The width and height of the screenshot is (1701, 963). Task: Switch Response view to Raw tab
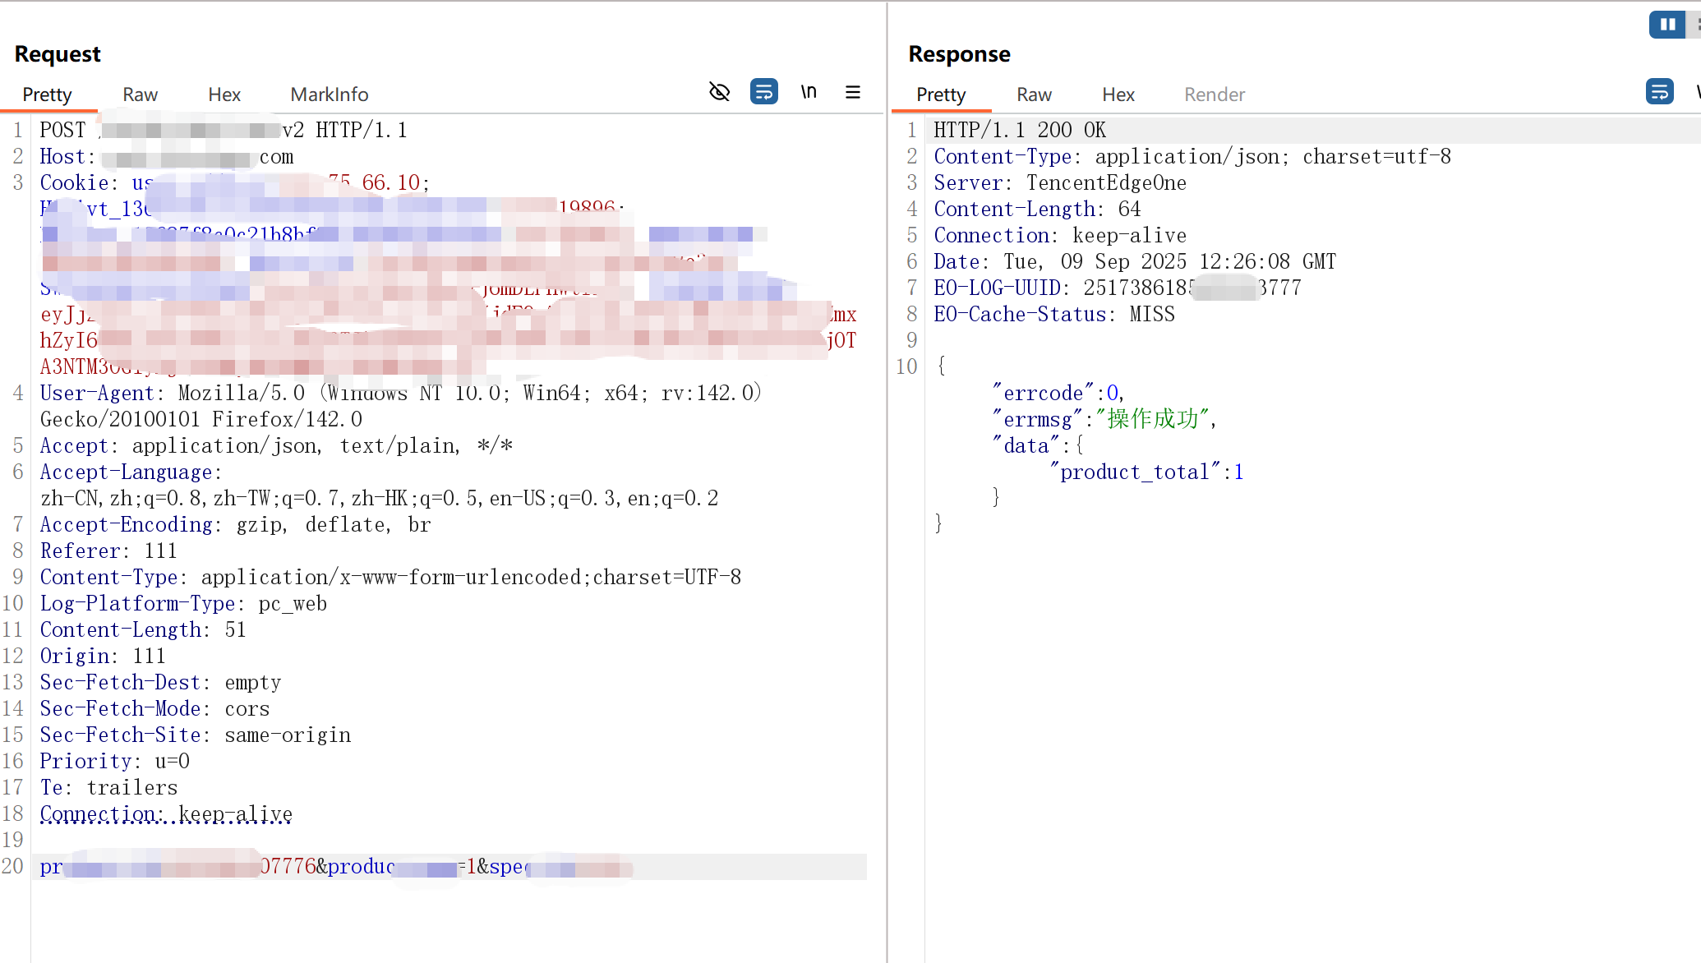(x=1034, y=94)
